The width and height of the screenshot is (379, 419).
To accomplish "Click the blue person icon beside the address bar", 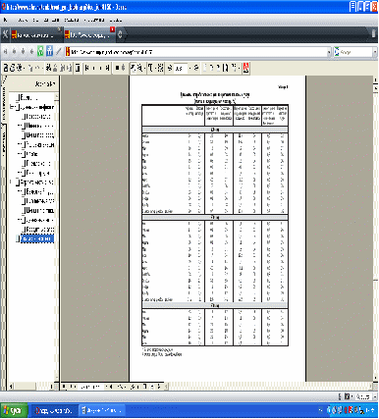I will [49, 52].
